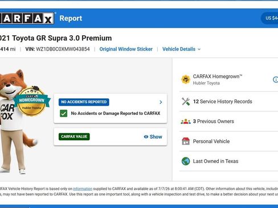Viewport: 278px width, 208px height.
Task: Click the CARFAX Homegrown honeycomb icon
Action: tap(186, 80)
